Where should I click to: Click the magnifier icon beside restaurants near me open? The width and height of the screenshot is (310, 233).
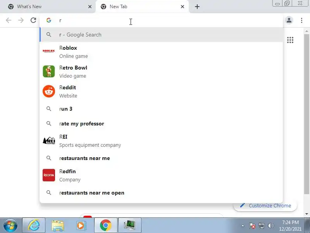coord(49,193)
